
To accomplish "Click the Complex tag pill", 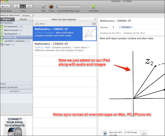I will 126,27.
